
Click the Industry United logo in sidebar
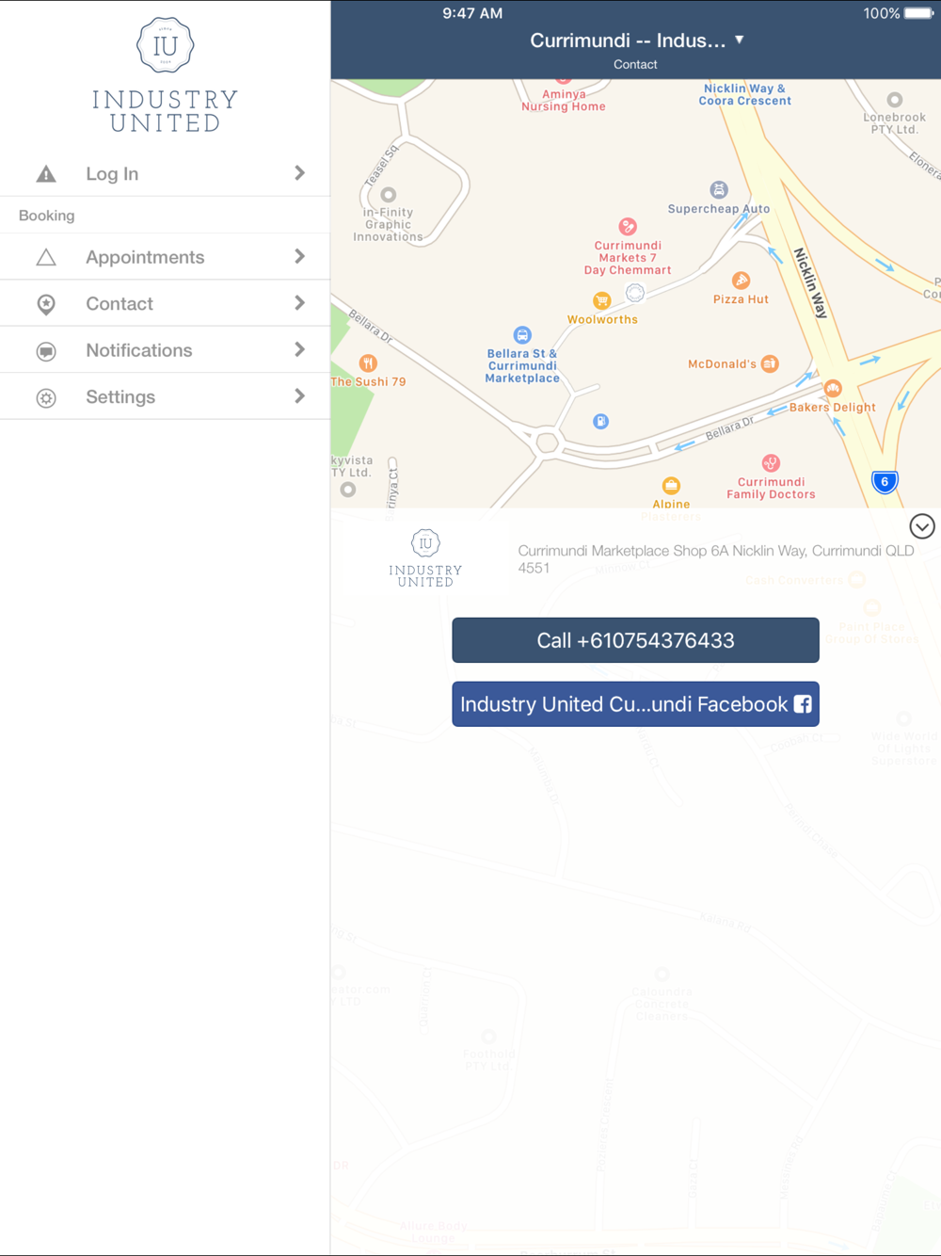(165, 75)
